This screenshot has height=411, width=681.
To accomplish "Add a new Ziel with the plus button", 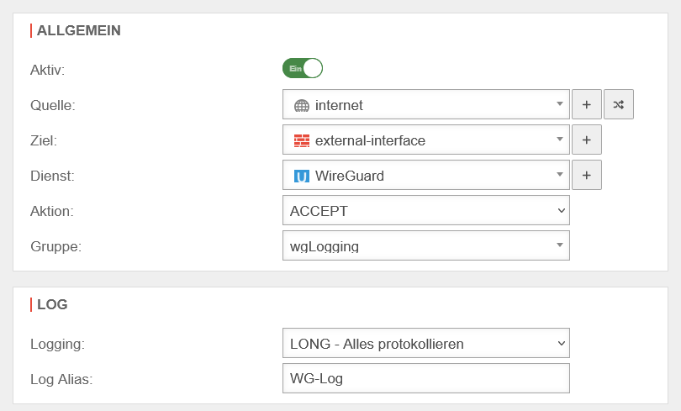I will 587,140.
